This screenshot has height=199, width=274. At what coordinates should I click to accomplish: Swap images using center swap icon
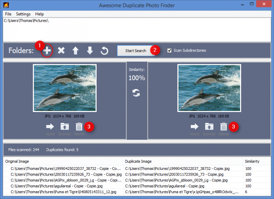[x=137, y=93]
